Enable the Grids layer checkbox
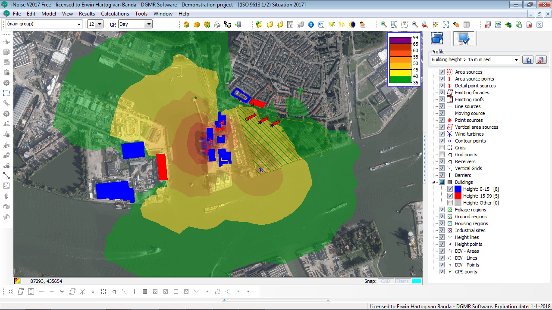The width and height of the screenshot is (552, 310). (x=442, y=148)
